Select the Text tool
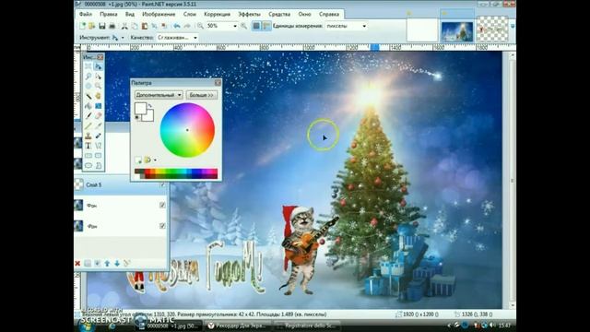This screenshot has height=332, width=590. click(x=88, y=146)
